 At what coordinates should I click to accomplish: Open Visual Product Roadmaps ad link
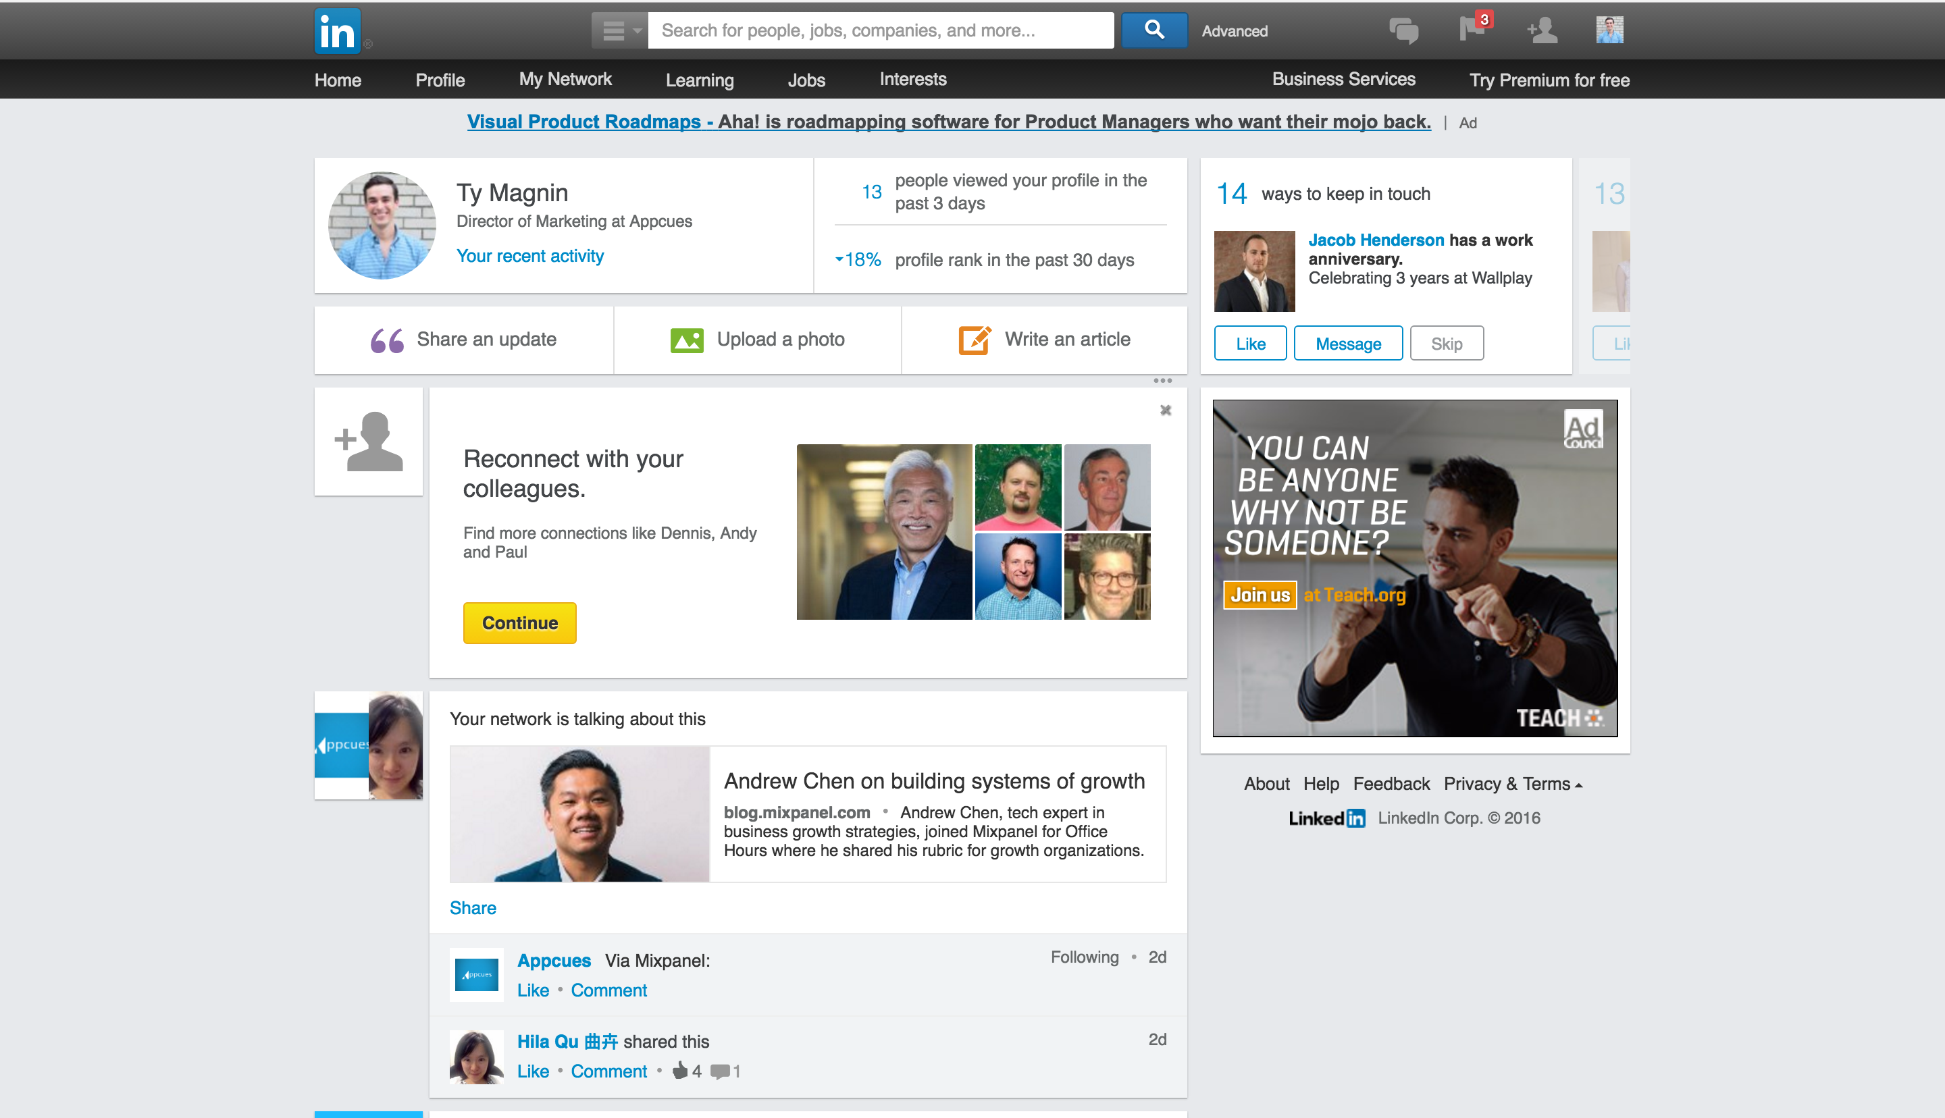[x=949, y=122]
